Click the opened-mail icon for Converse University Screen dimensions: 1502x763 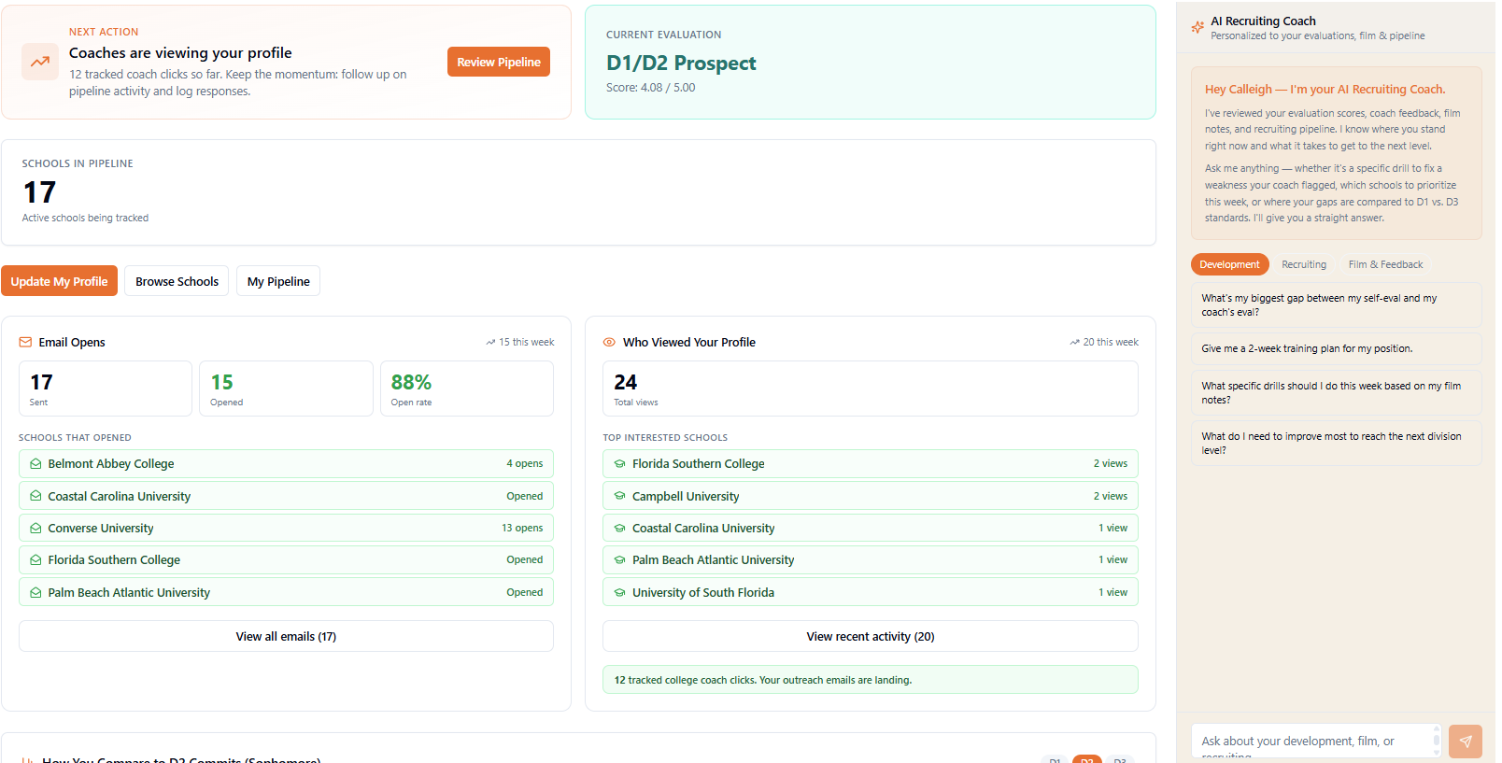35,529
